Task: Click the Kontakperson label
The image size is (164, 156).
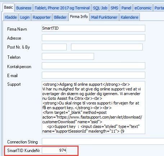Action: (19, 67)
